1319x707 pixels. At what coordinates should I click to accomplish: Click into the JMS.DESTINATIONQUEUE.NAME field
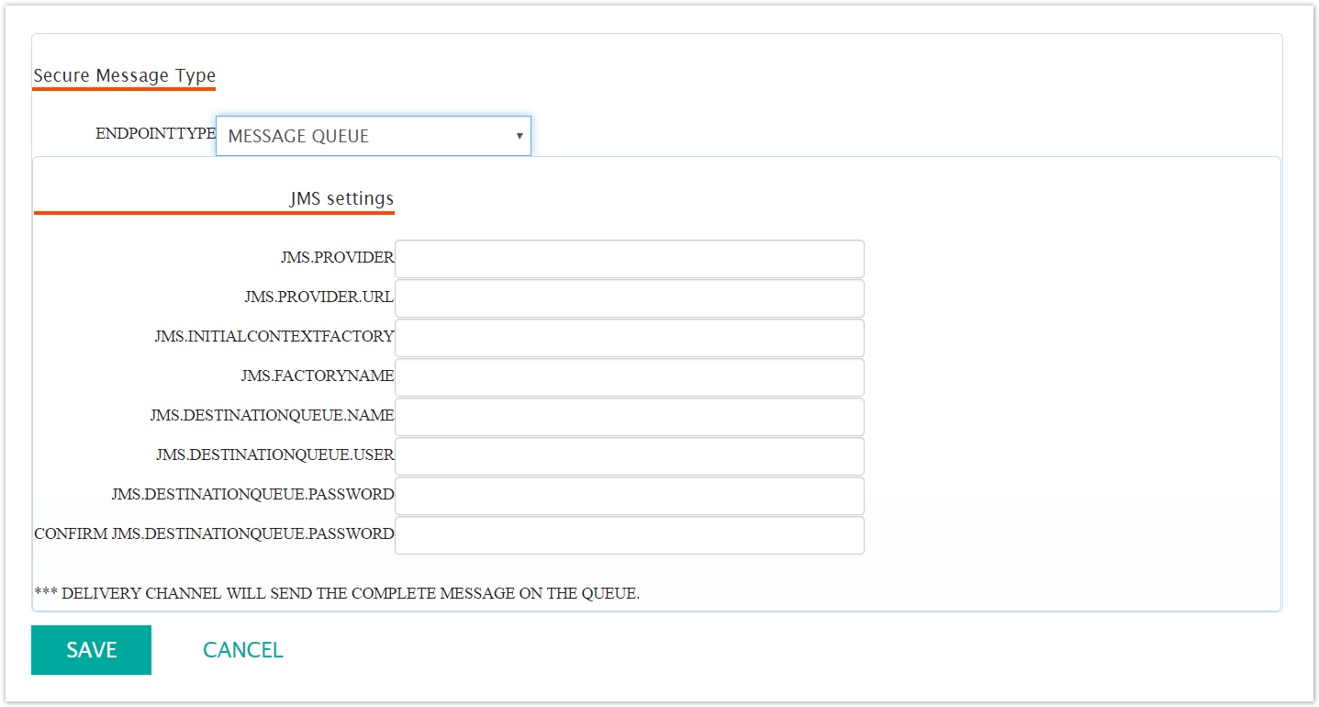[x=629, y=416]
